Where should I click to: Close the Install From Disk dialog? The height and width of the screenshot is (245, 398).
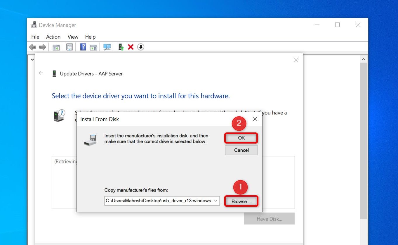[255, 119]
